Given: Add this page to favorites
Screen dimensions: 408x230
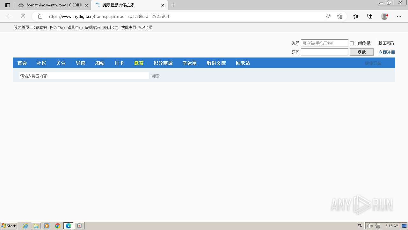Looking at the screenshot, I should [339, 16].
